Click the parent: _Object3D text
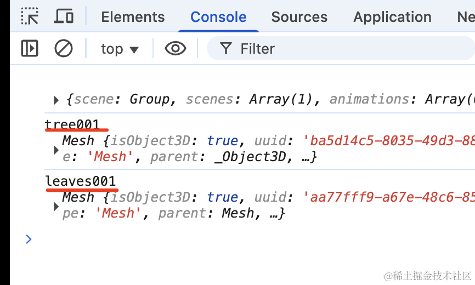The image size is (475, 285). click(218, 157)
